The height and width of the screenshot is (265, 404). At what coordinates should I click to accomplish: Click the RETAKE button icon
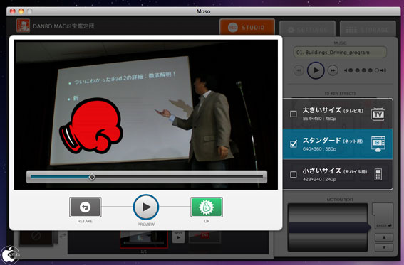point(86,207)
